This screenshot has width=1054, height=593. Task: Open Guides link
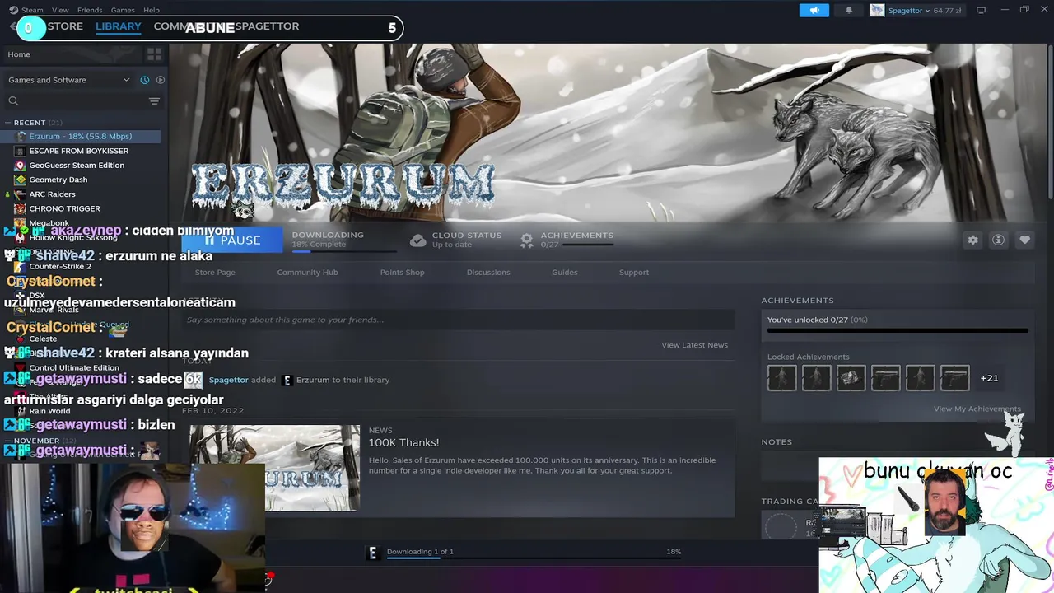[564, 273]
